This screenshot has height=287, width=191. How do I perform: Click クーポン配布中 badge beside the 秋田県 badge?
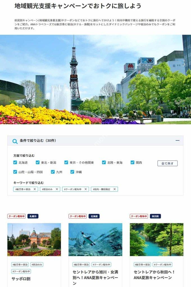139,216
